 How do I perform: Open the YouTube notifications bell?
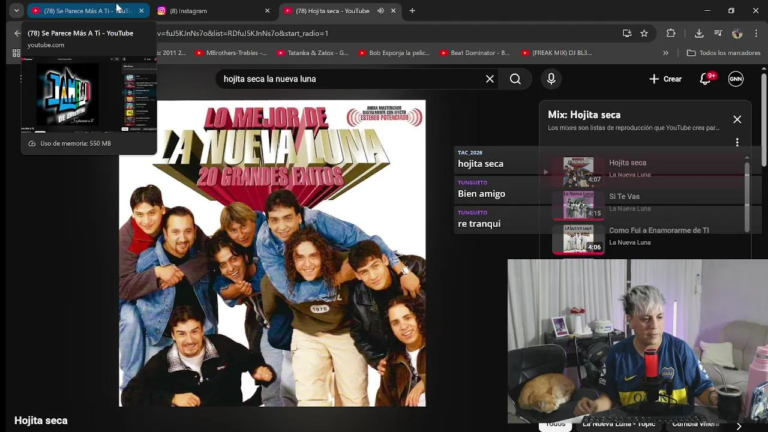point(706,79)
